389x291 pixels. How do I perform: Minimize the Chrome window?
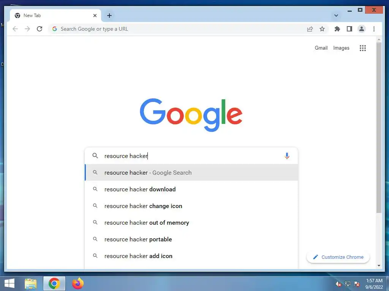[x=349, y=10]
